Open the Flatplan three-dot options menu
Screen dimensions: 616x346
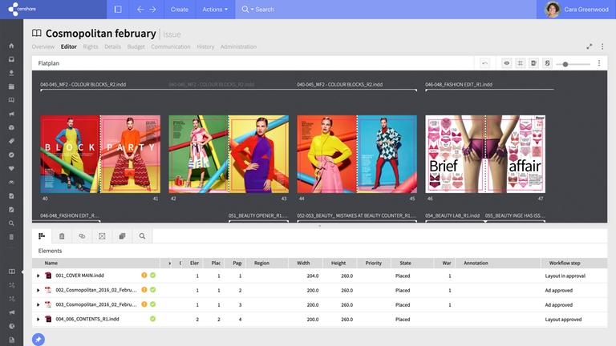click(599, 63)
